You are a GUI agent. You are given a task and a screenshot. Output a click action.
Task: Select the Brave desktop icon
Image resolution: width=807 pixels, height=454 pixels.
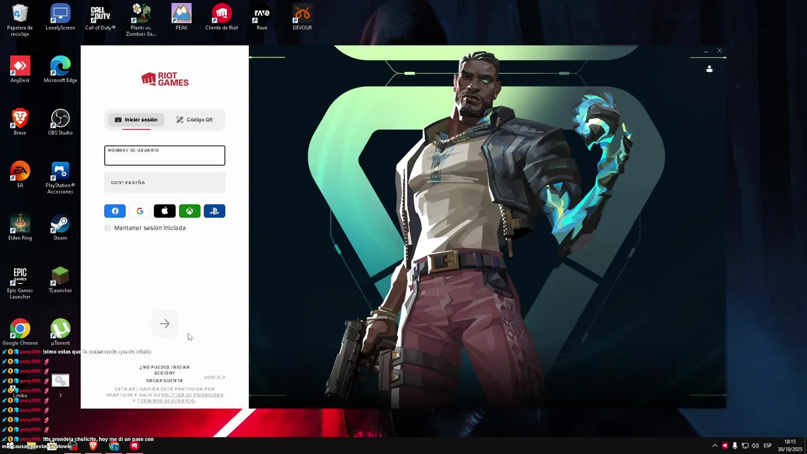tap(20, 122)
